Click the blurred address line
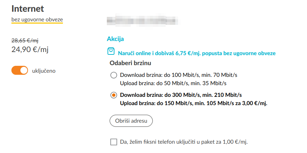The height and width of the screenshot is (153, 307). click(143, 20)
